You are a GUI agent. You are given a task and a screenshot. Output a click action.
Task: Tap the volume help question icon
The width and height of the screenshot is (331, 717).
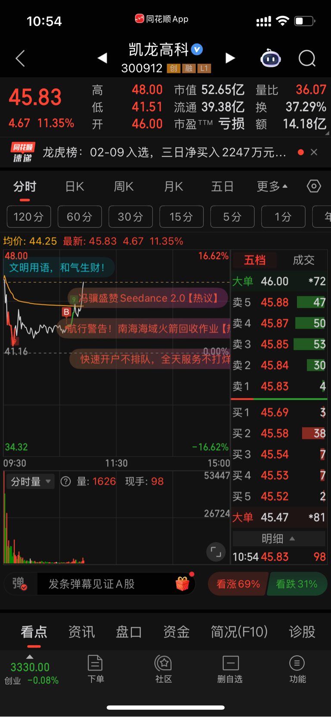click(66, 481)
